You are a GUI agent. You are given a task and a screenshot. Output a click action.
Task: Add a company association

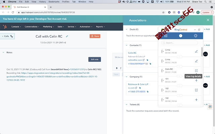tap(207, 77)
